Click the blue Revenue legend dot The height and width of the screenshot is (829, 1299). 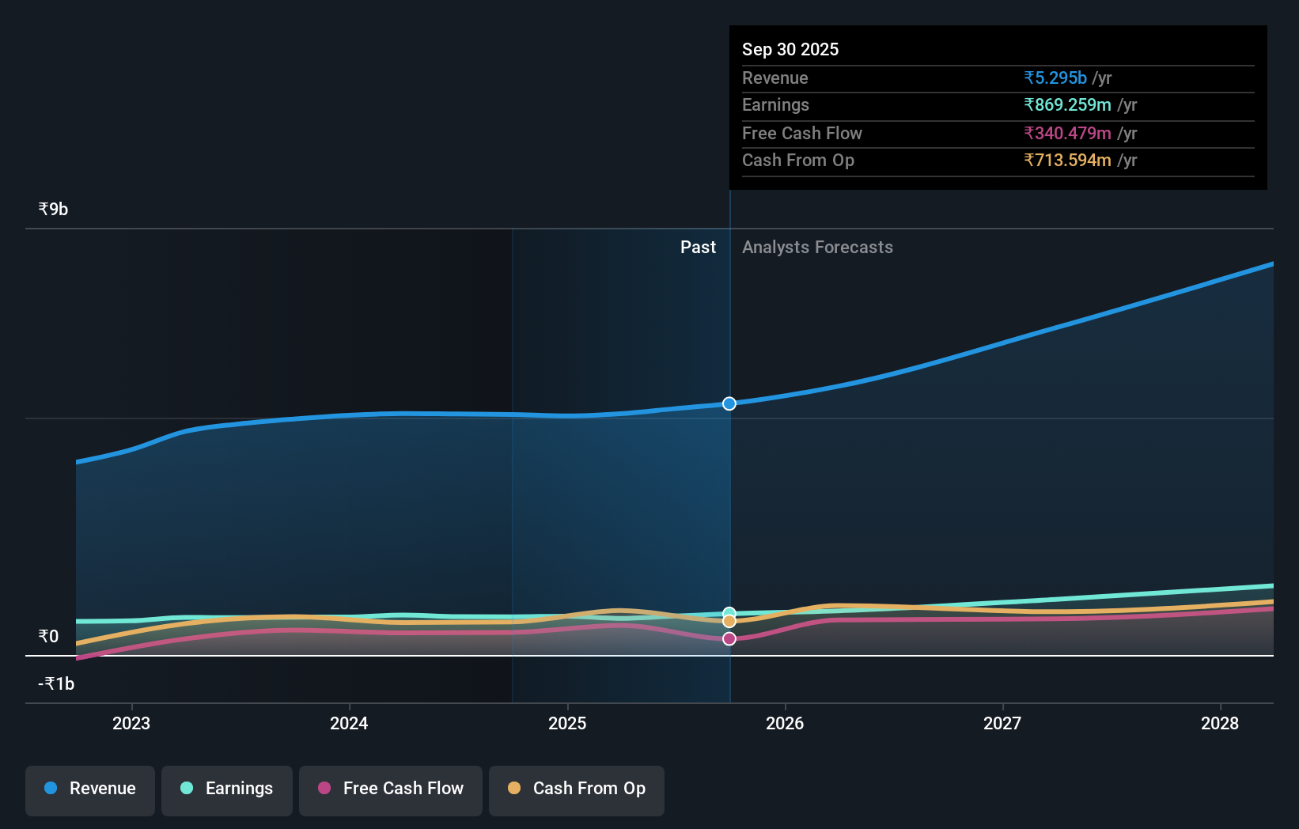[x=52, y=789]
